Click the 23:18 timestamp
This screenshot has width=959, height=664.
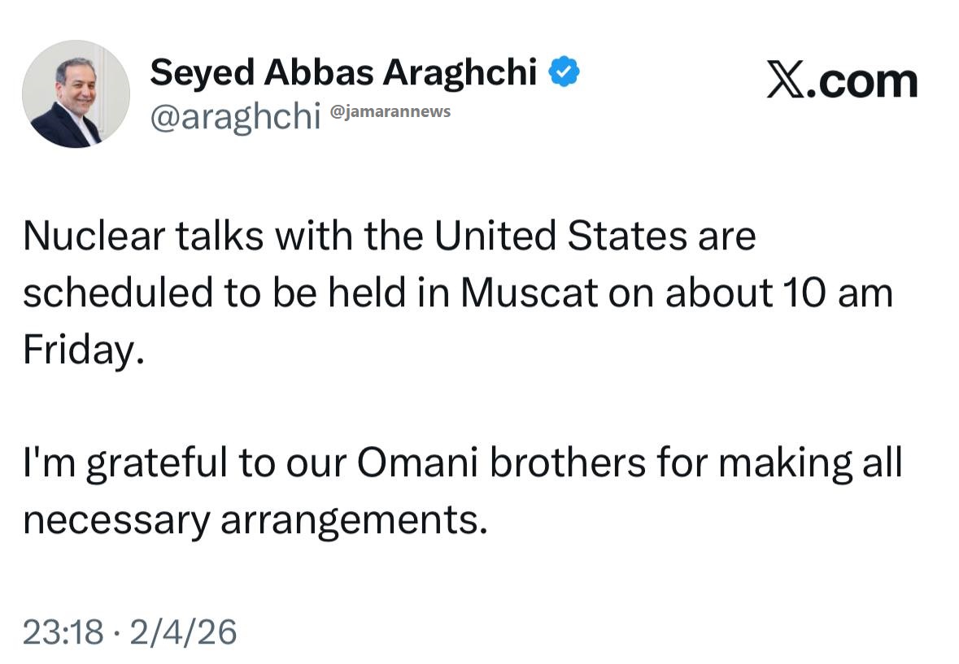pos(63,631)
